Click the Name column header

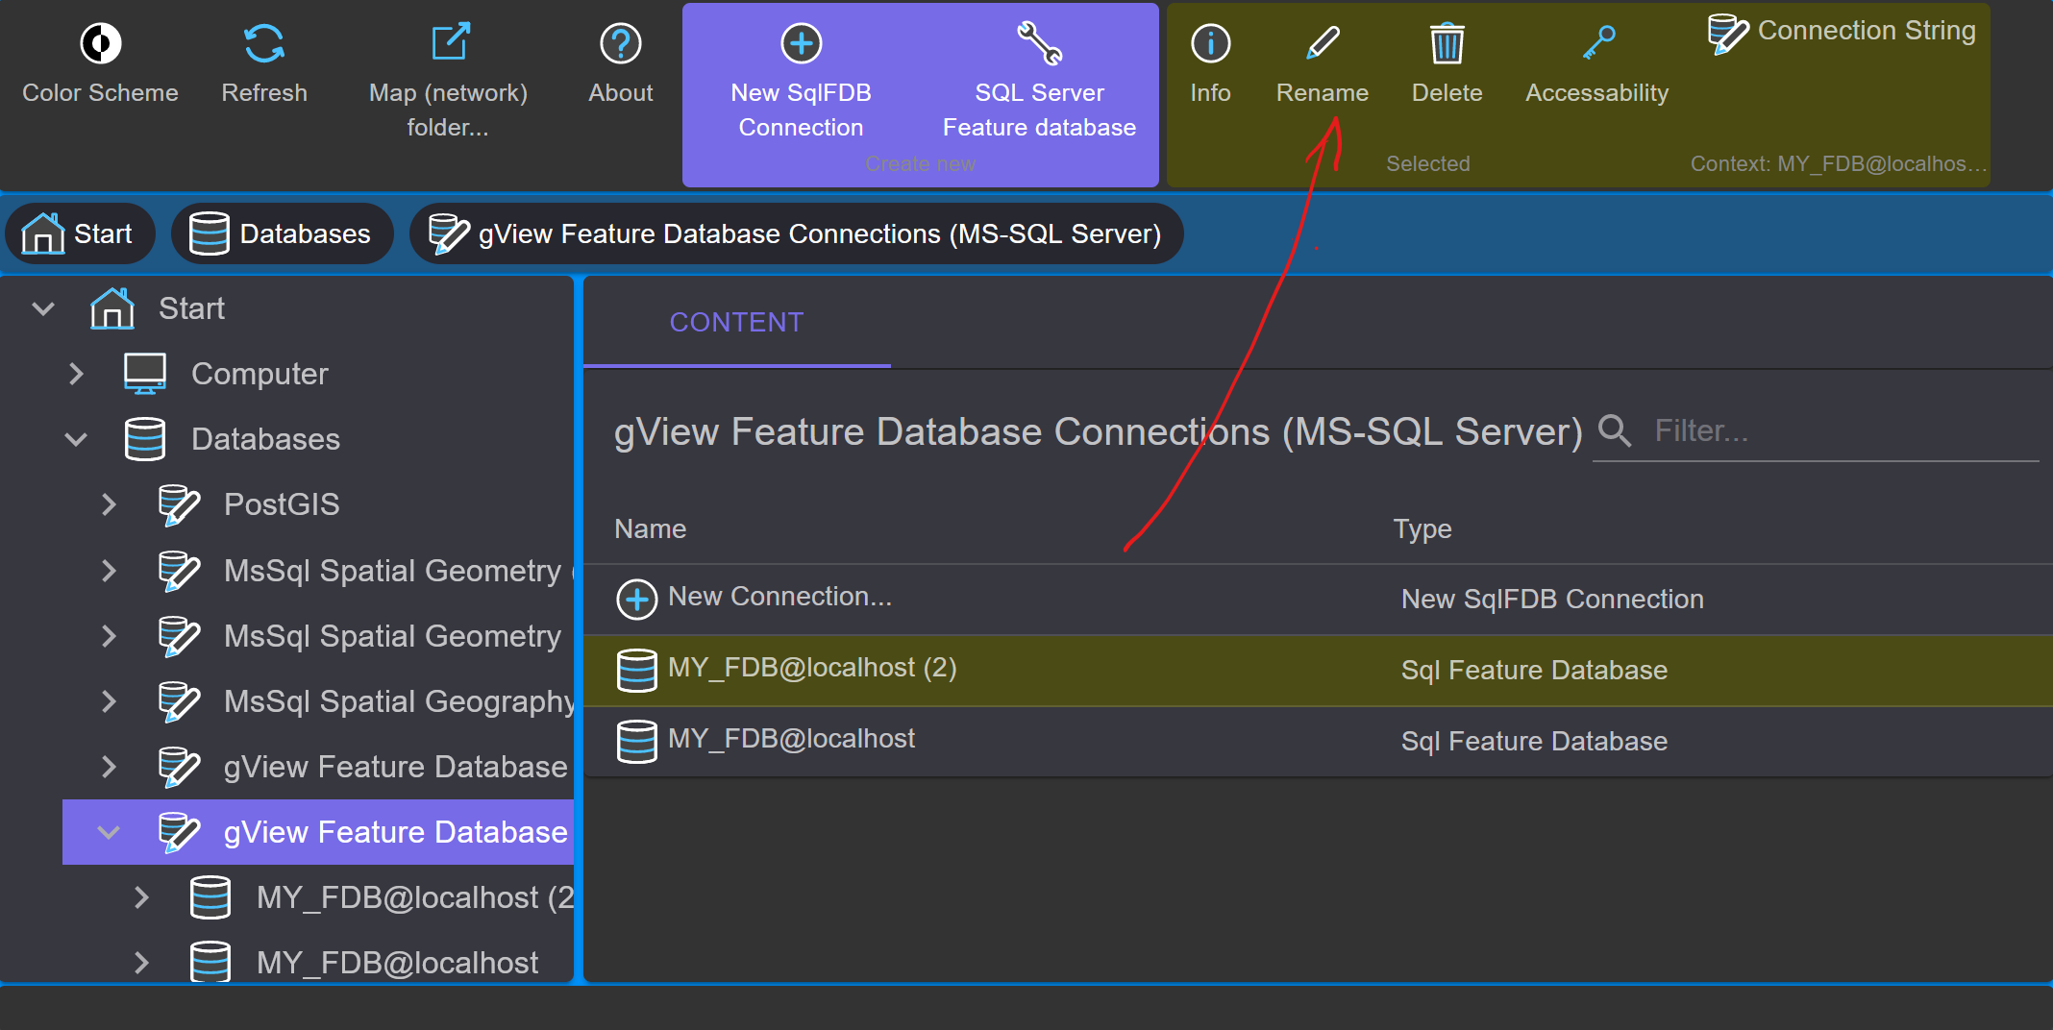[651, 528]
